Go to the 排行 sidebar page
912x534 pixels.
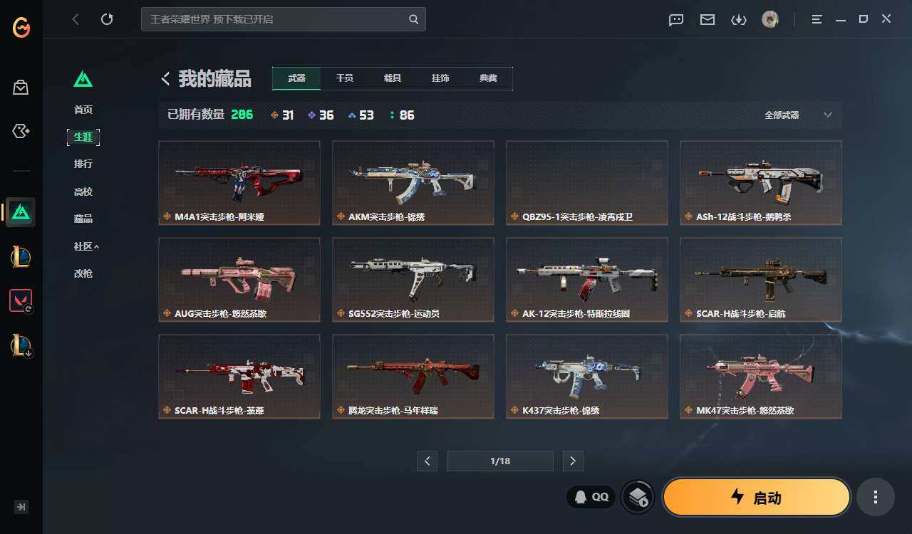tap(83, 164)
